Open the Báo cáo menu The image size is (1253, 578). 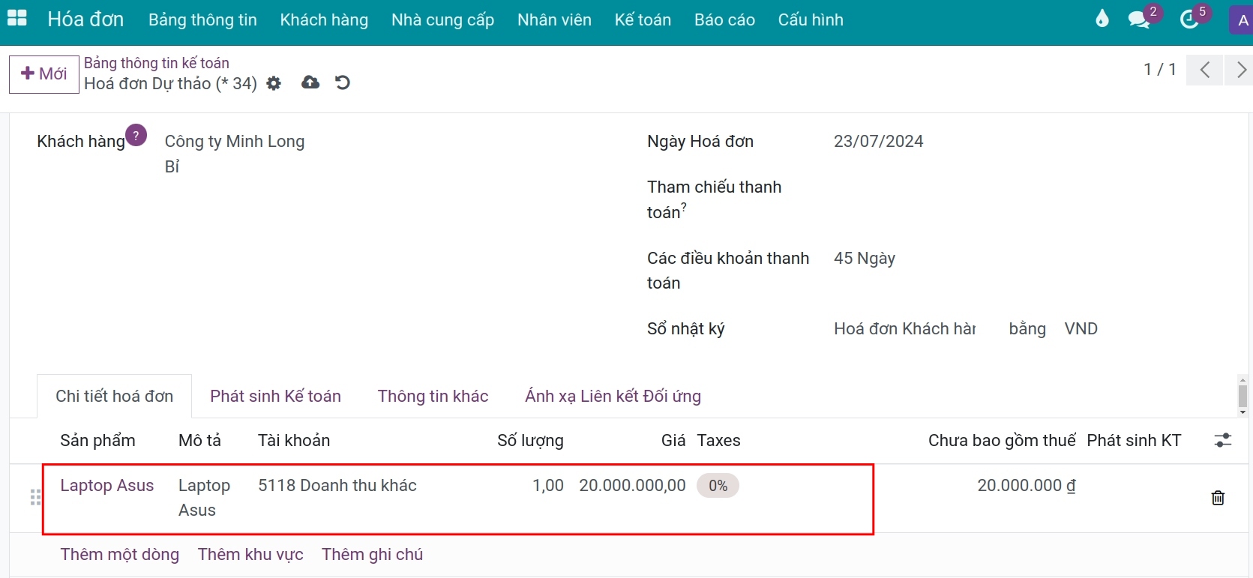click(x=724, y=20)
